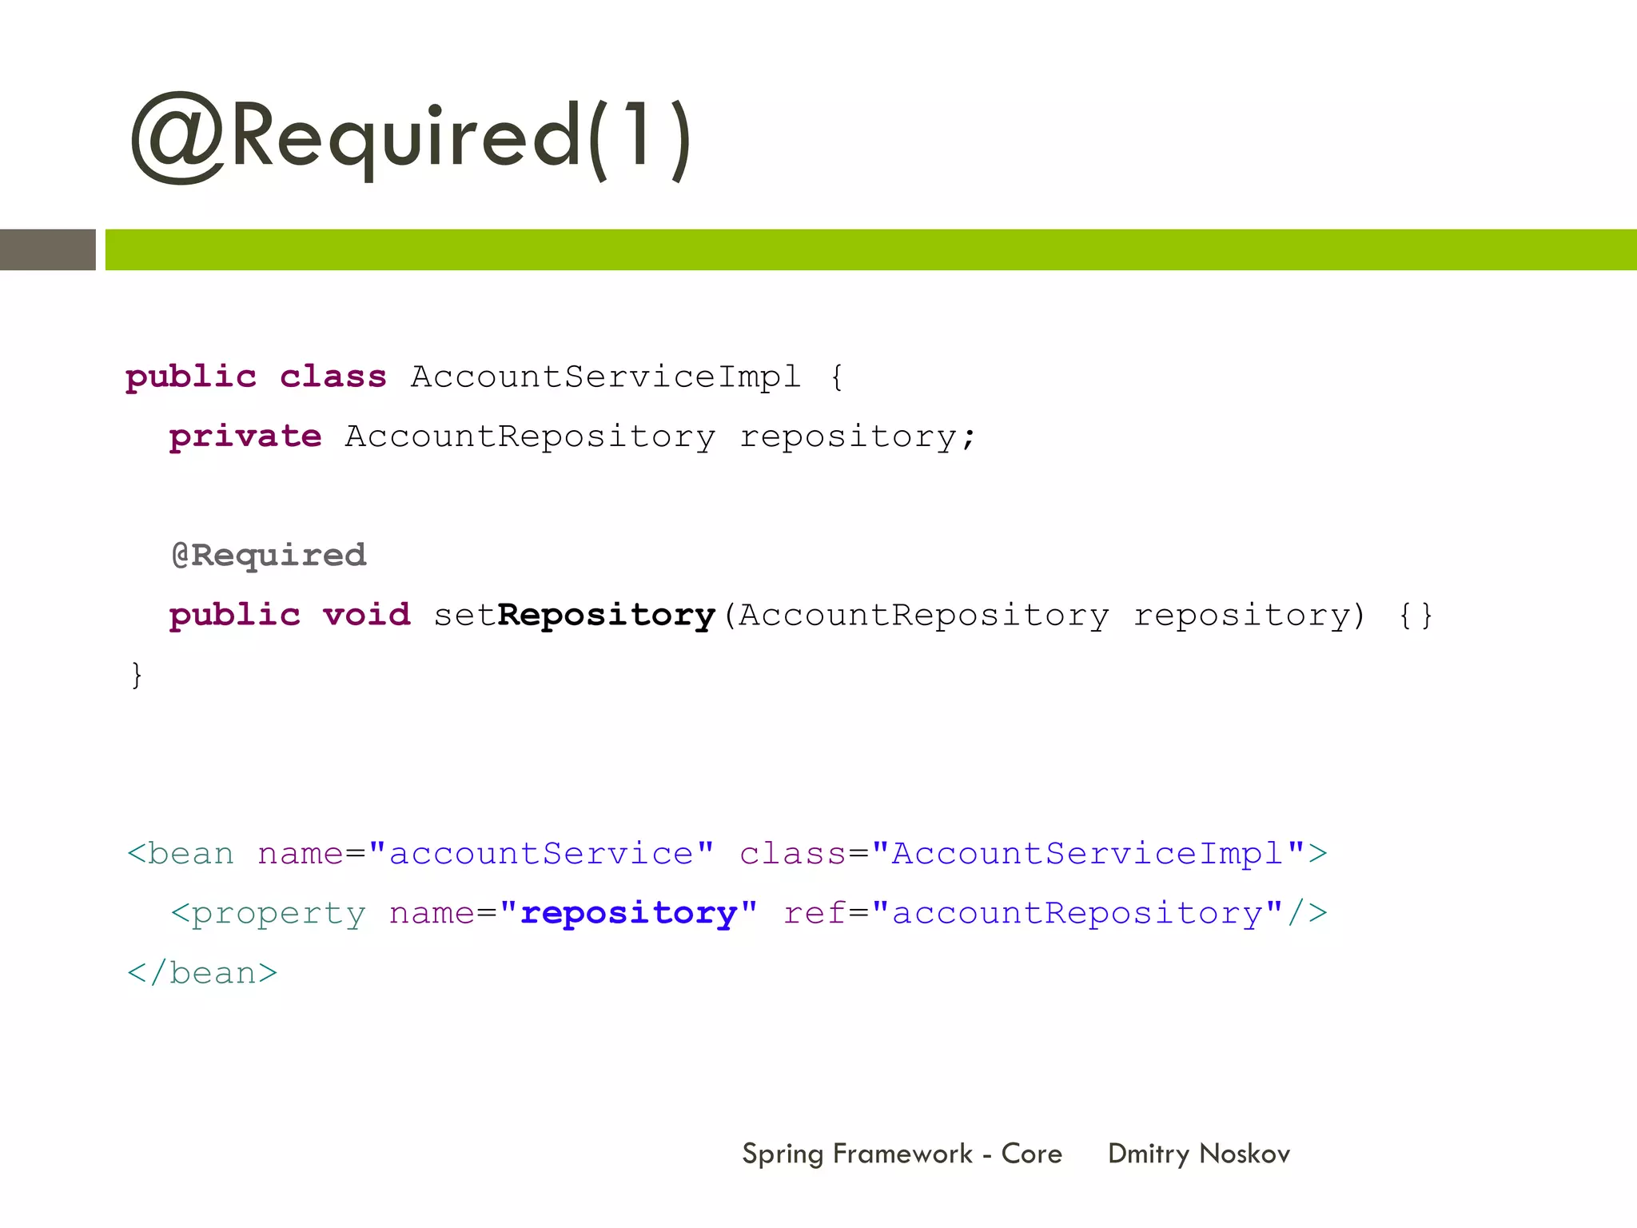This screenshot has height=1228, width=1637.
Task: Click the slide title '@Required(1)'
Action: pos(411,138)
